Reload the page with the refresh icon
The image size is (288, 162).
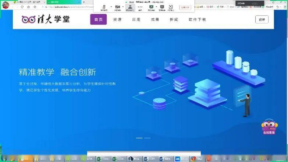[22, 7]
